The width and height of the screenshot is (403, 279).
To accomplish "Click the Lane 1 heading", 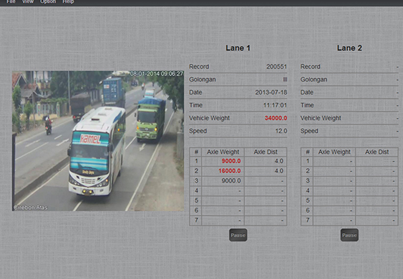I will (x=238, y=48).
